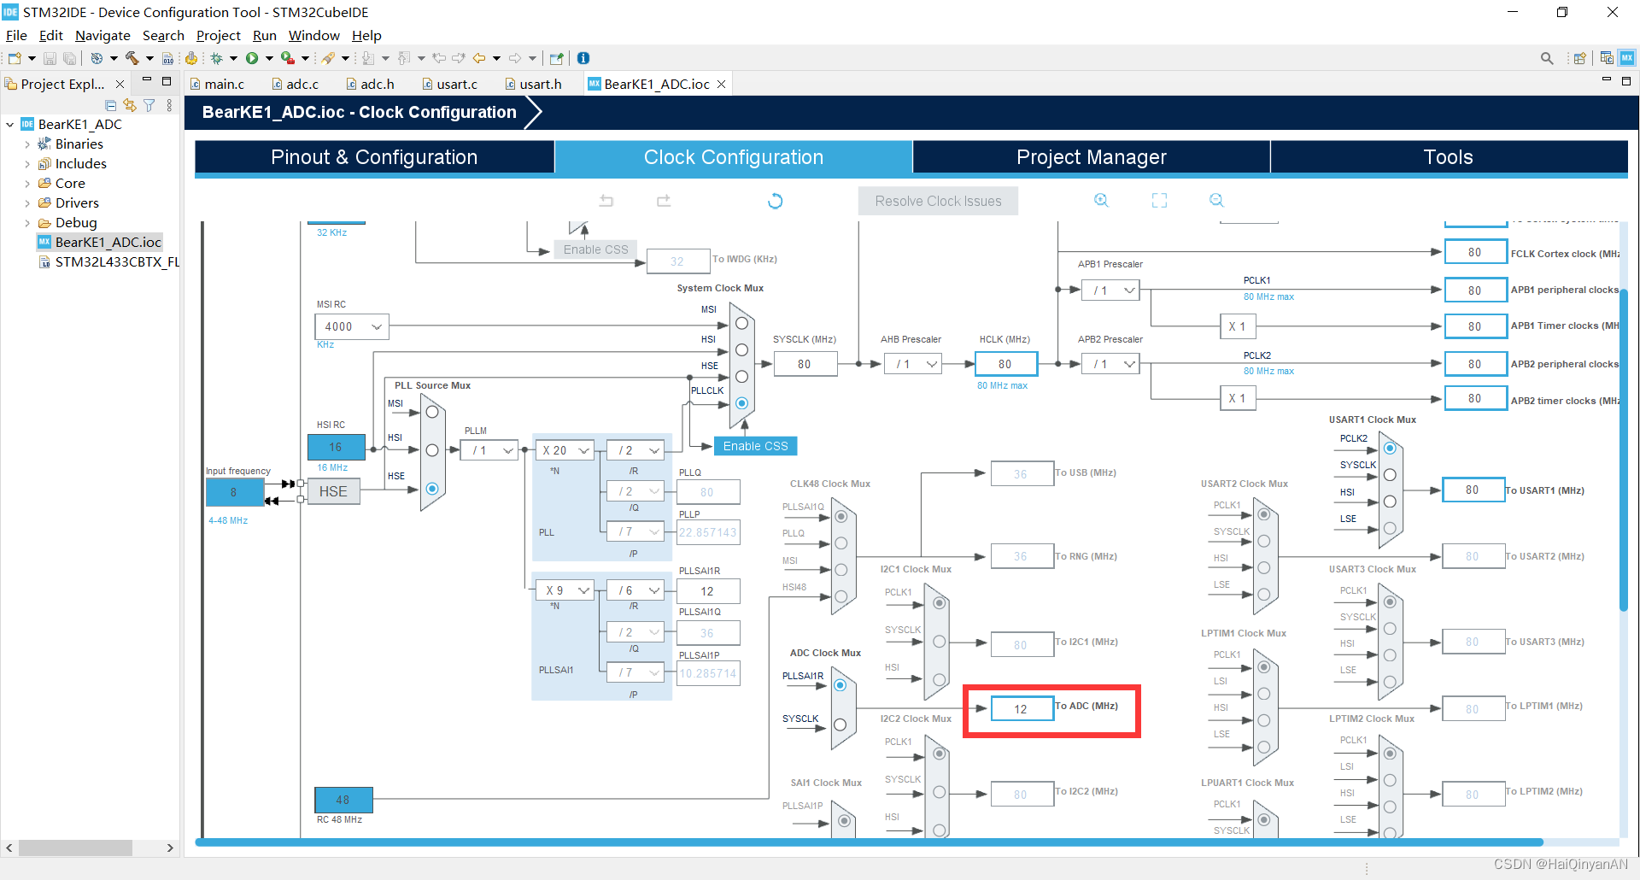Click the vertical scrollbar of the clock diagram

[x=1624, y=450]
